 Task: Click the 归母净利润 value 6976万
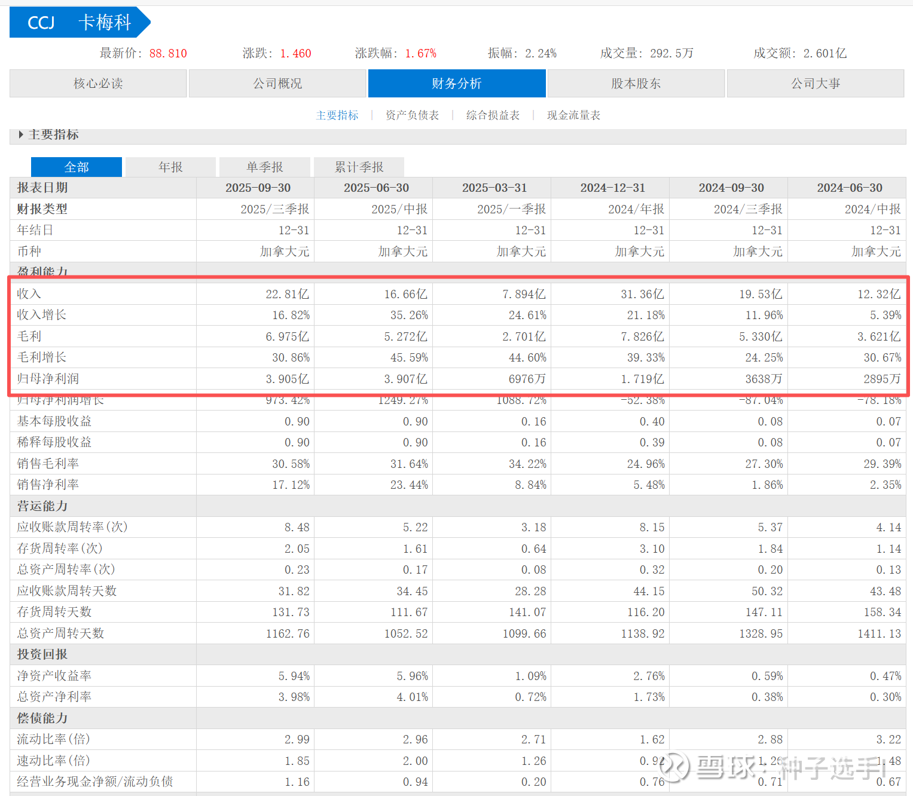click(527, 379)
